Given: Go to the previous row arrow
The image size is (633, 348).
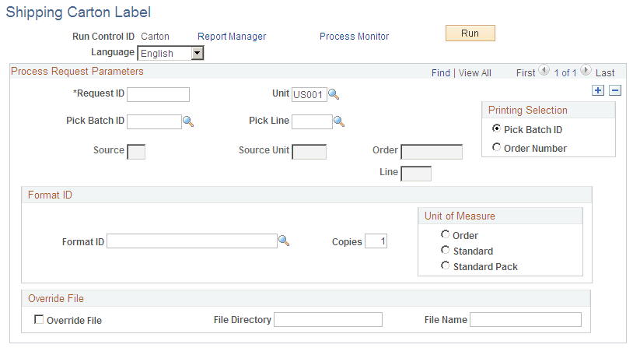Looking at the screenshot, I should [x=544, y=71].
